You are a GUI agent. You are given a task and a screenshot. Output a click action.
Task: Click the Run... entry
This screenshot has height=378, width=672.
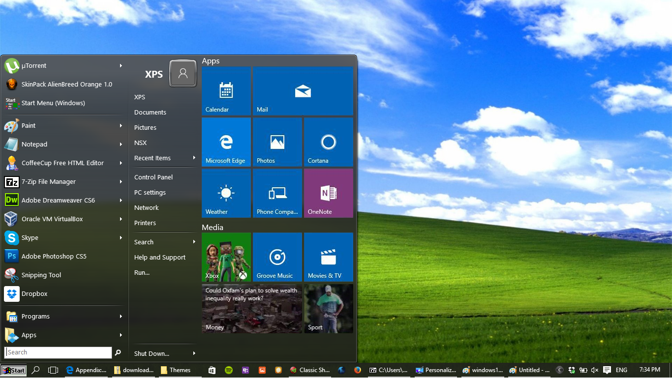pyautogui.click(x=141, y=272)
